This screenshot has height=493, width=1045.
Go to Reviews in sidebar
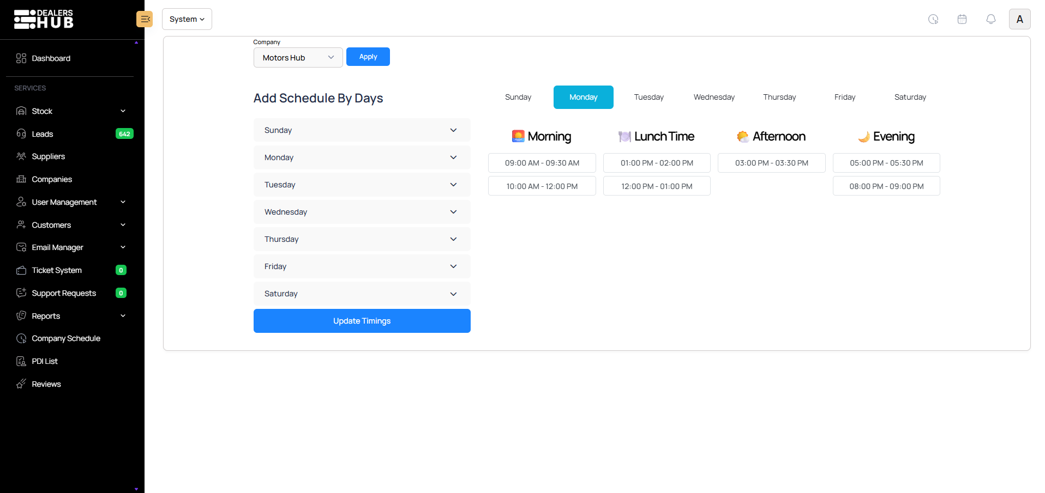click(46, 384)
